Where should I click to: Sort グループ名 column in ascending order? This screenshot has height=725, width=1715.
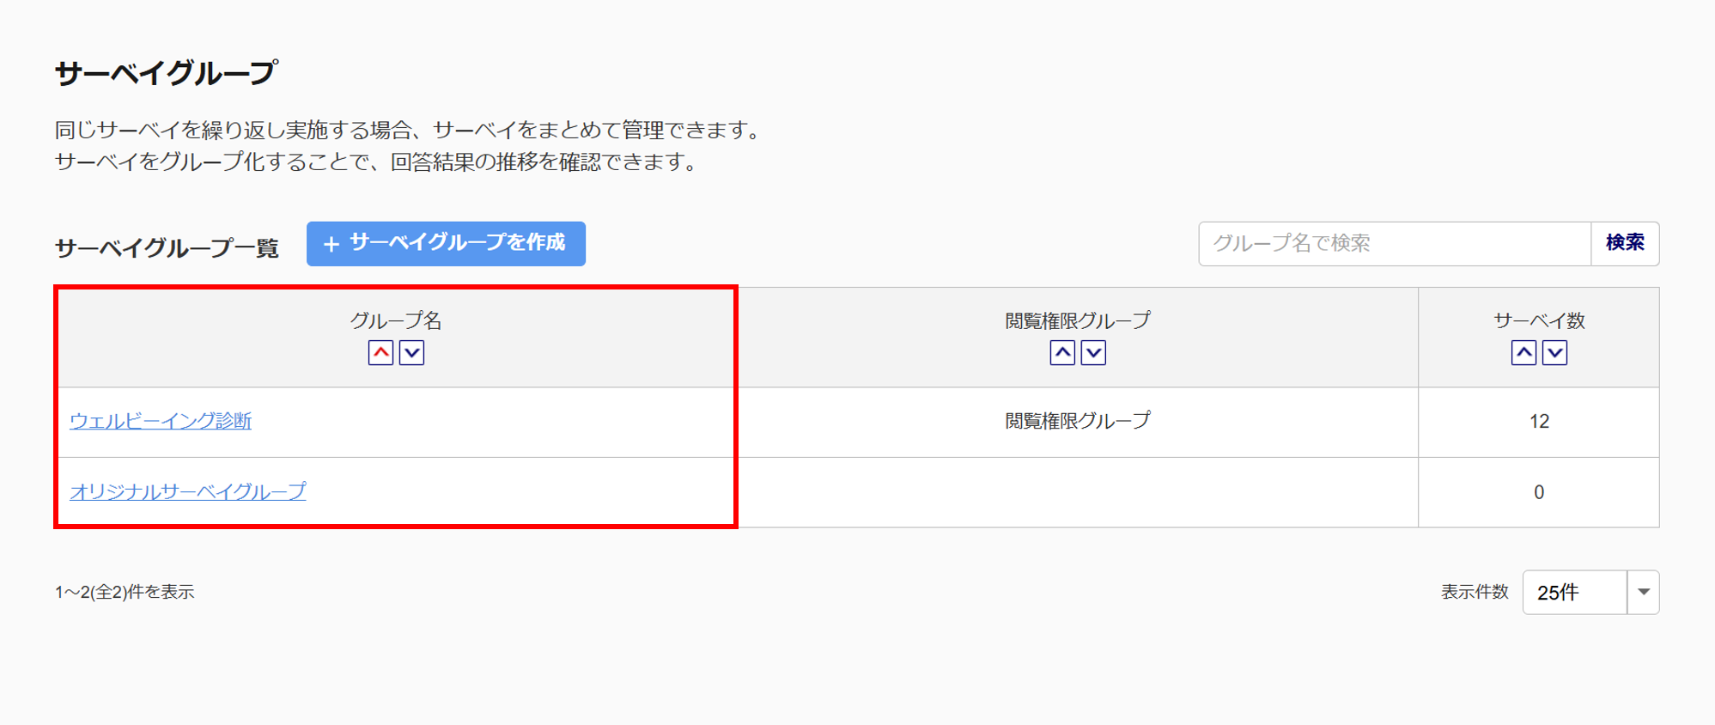pyautogui.click(x=380, y=353)
